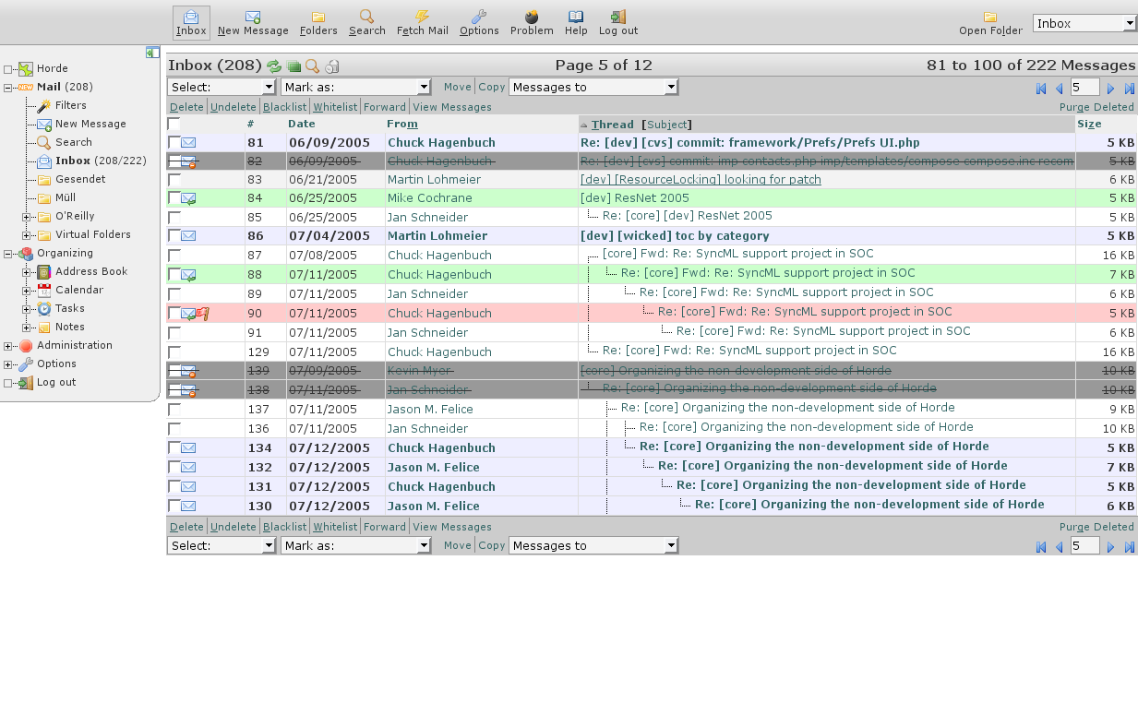Open the top Mark as: dropdown
This screenshot has width=1138, height=727.
(355, 88)
